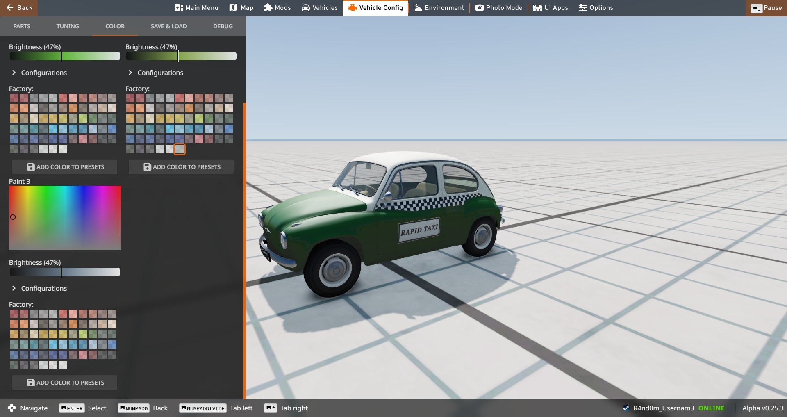Screen dimensions: 787x417
Task: Pause the simulation
Action: coord(766,8)
